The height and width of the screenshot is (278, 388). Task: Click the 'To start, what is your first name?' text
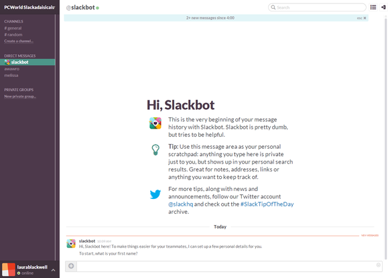click(109, 253)
